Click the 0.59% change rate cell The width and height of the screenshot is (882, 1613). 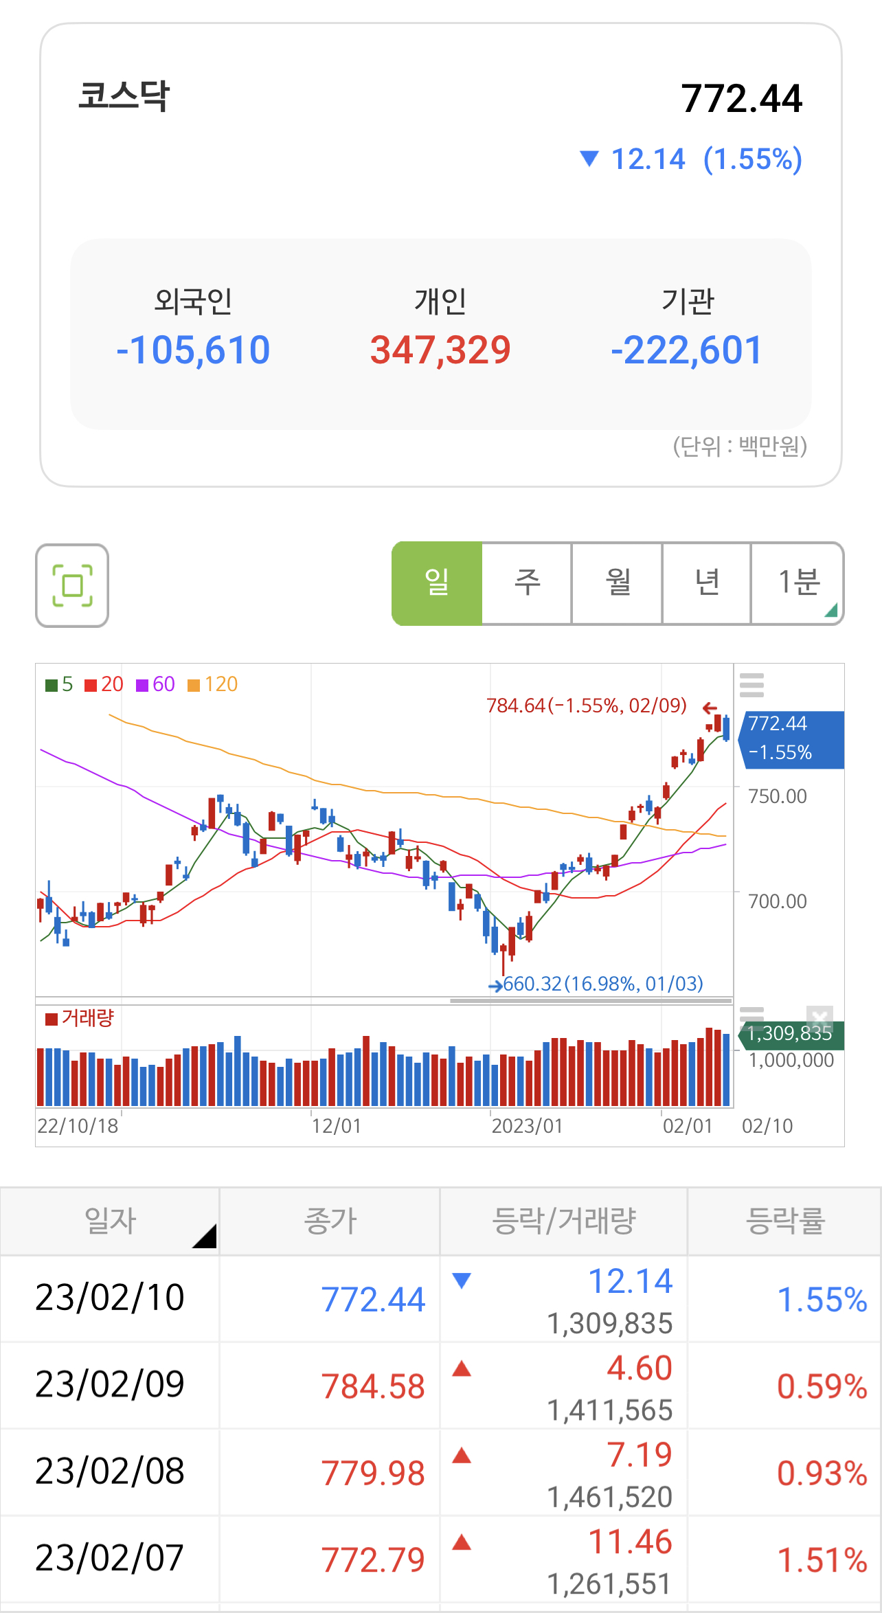[x=822, y=1387]
